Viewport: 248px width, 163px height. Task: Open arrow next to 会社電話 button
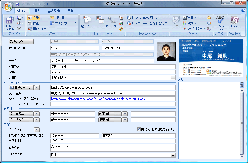[x=37, y=114]
